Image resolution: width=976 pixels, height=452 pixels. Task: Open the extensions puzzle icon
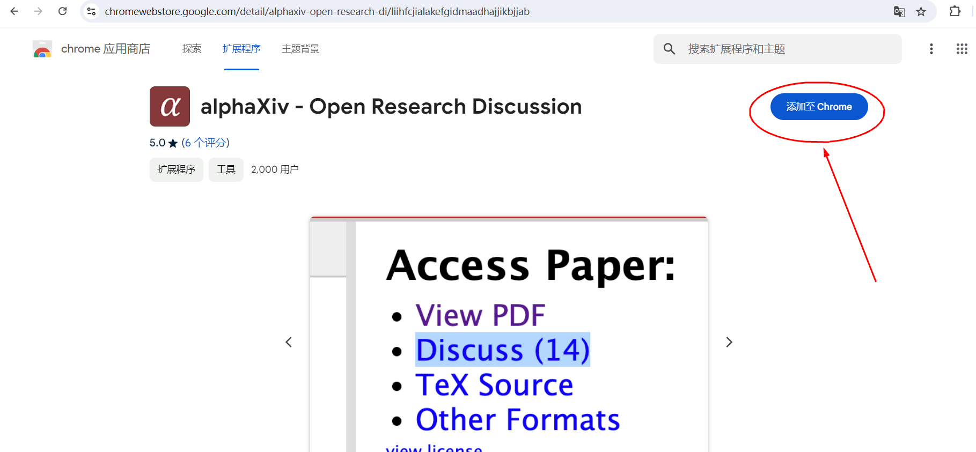point(955,11)
